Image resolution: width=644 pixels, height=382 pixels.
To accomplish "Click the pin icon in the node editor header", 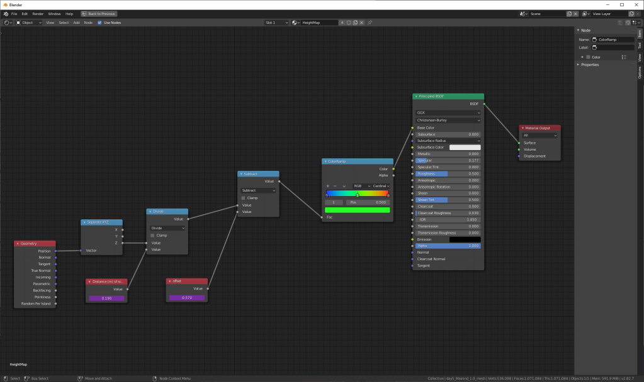I will click(370, 23).
